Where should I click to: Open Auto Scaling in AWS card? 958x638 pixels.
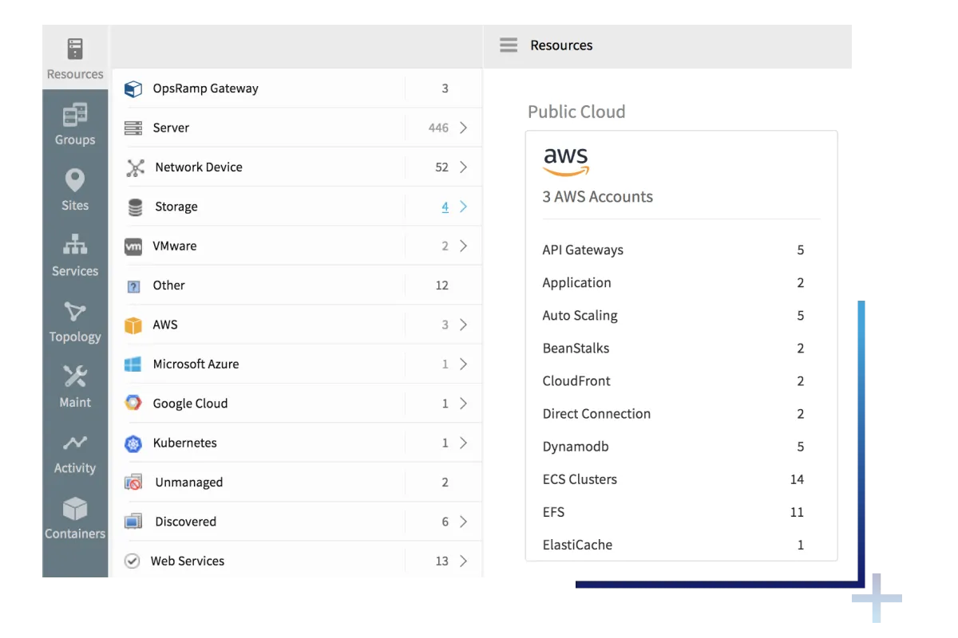580,316
